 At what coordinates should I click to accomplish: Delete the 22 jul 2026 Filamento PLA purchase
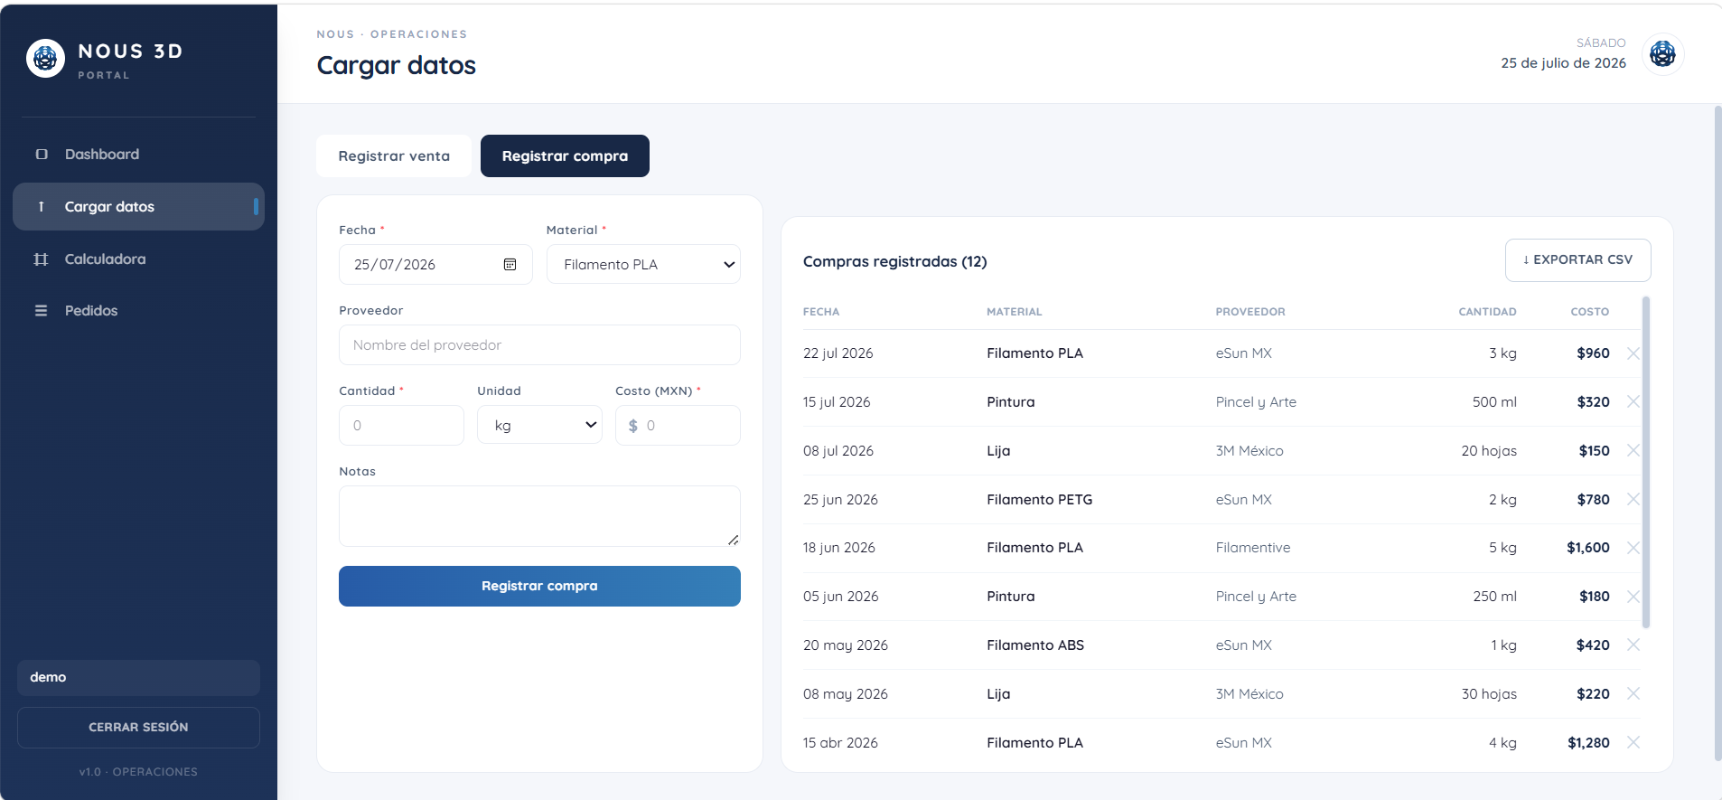1633,353
